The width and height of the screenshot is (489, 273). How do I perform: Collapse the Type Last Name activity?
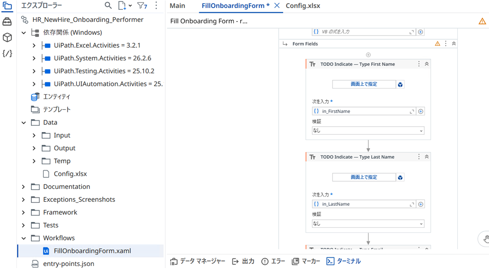click(427, 157)
